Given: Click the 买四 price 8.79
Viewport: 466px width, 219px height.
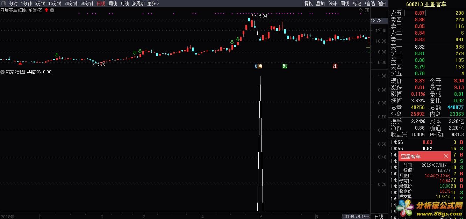Looking at the screenshot, I should [420, 67].
